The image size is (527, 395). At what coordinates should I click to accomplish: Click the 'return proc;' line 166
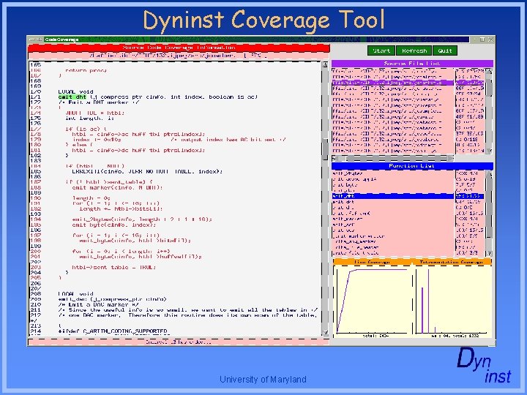point(86,70)
